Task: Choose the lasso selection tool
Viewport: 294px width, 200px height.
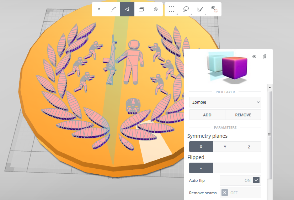Action: pos(186,9)
